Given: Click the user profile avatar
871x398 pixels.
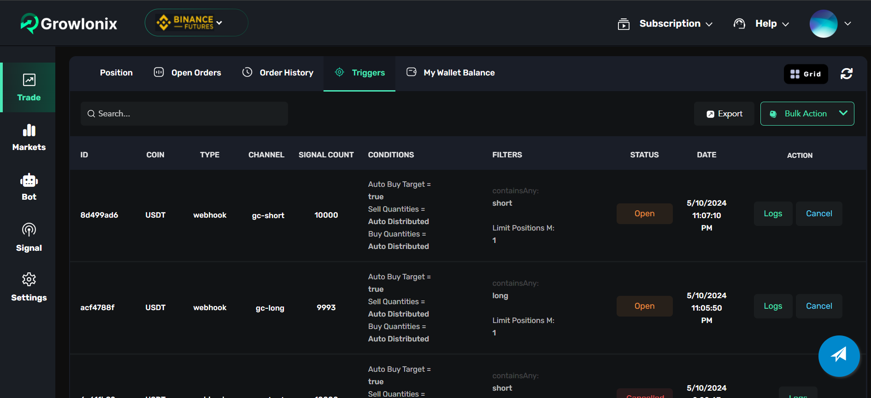Looking at the screenshot, I should 823,23.
